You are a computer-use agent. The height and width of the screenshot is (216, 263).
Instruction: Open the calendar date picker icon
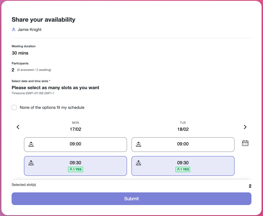click(245, 143)
